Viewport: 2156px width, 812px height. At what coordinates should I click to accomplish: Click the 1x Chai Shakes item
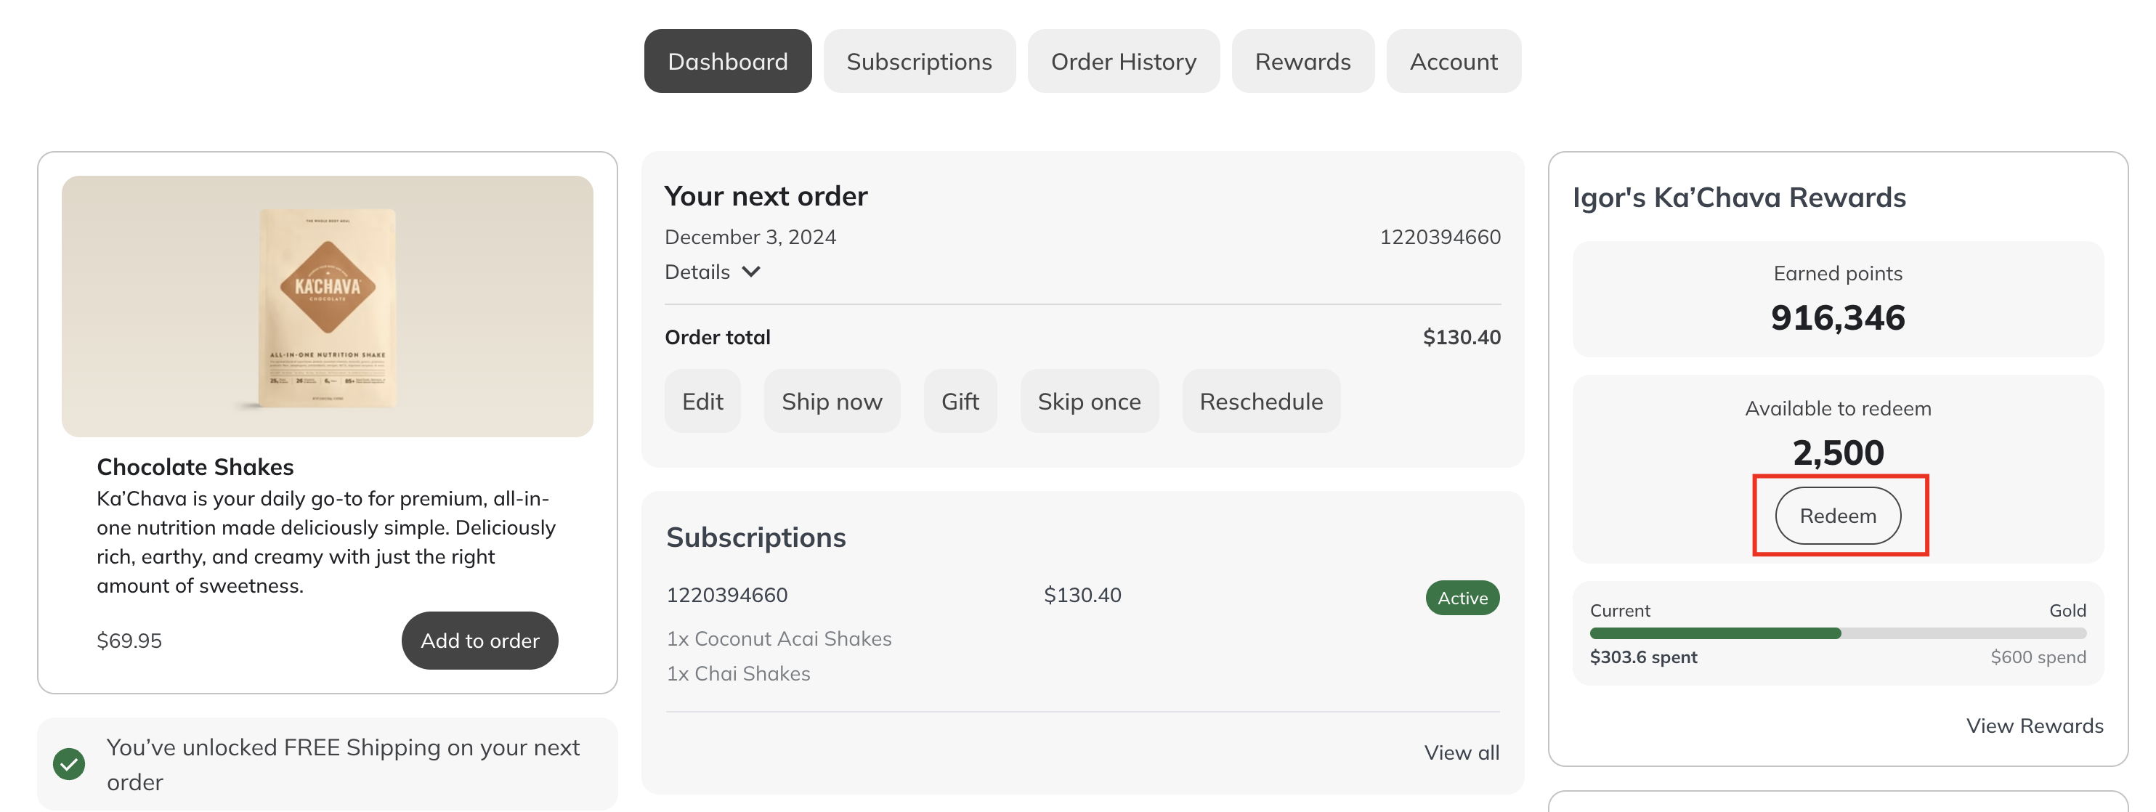coord(738,674)
